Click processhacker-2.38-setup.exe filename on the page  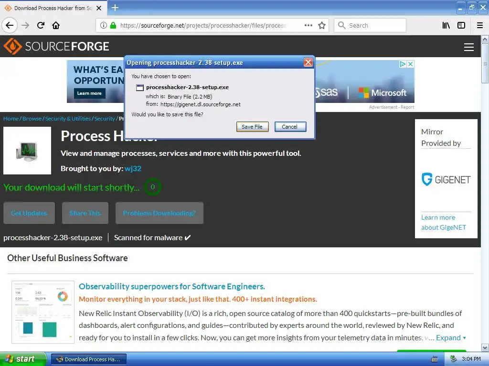[53, 238]
